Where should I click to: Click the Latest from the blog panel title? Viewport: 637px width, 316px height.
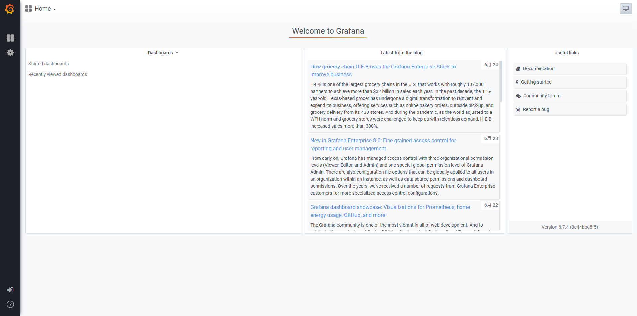401,53
